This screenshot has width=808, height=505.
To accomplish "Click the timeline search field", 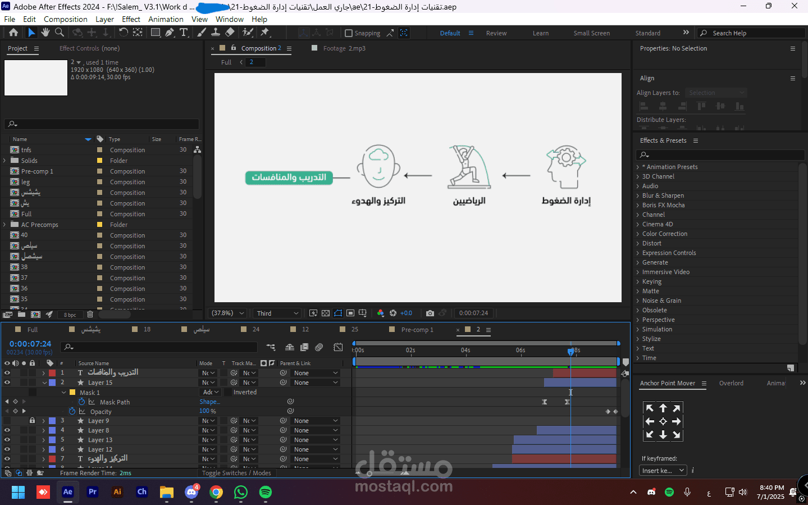I will point(159,347).
